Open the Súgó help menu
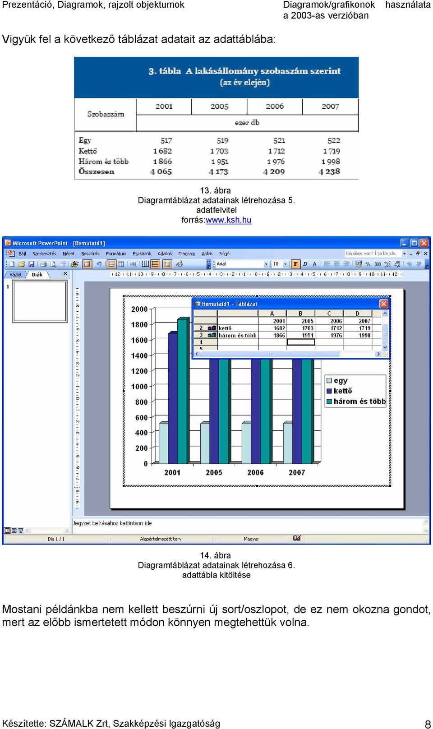The height and width of the screenshot is (729, 433). [224, 254]
